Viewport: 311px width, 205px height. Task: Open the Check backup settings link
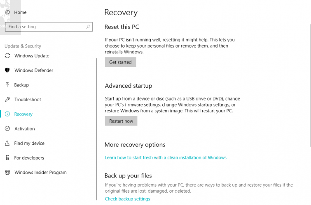pyautogui.click(x=127, y=199)
